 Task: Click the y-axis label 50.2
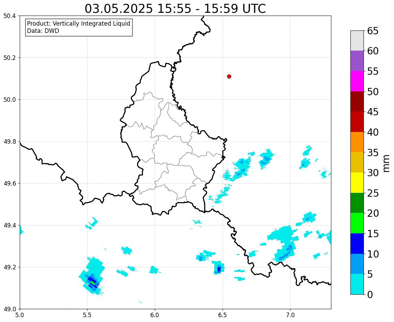(x=10, y=58)
